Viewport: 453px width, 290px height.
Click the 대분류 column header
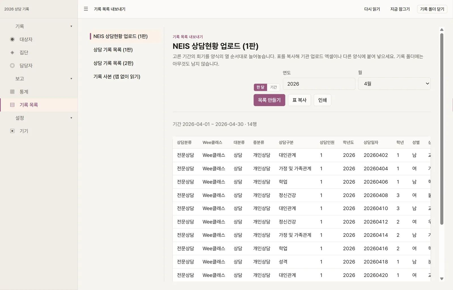(x=239, y=142)
